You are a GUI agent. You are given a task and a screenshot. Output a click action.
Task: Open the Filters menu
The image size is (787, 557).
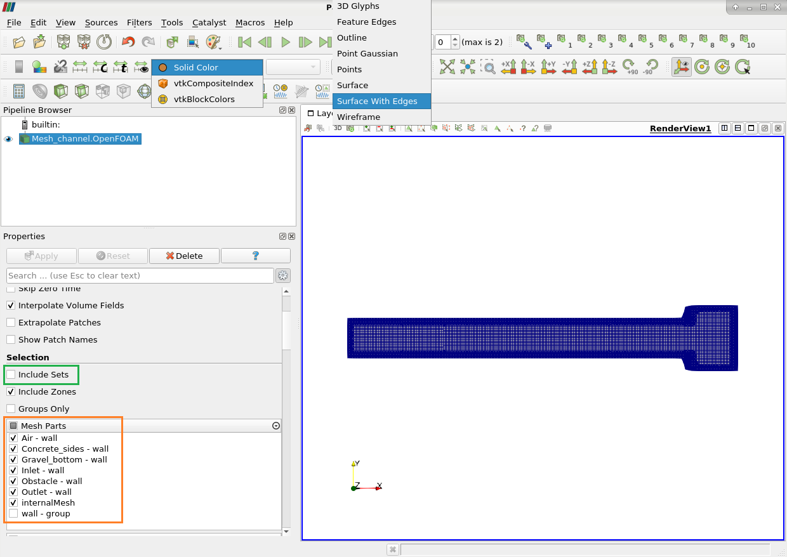(139, 22)
